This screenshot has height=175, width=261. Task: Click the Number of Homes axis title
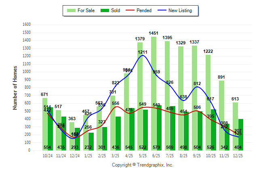[15, 87]
